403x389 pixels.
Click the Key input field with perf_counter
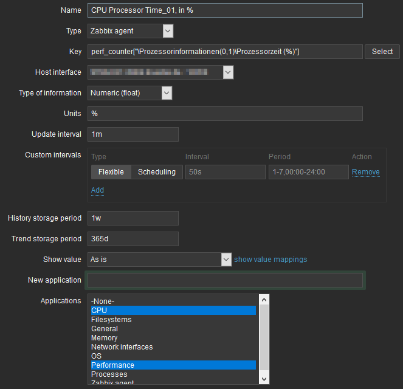(x=225, y=52)
